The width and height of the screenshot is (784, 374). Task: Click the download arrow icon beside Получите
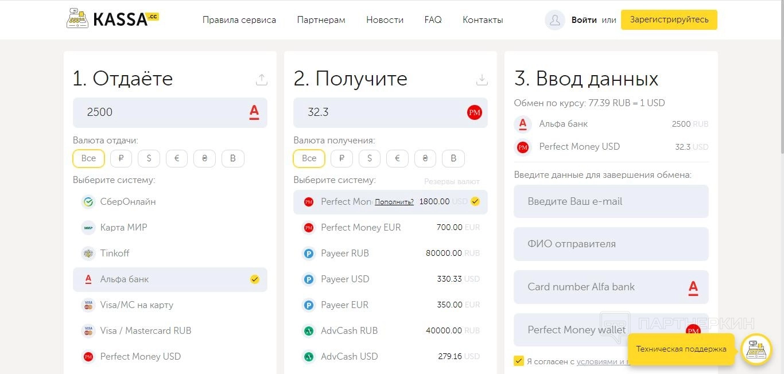pyautogui.click(x=482, y=80)
